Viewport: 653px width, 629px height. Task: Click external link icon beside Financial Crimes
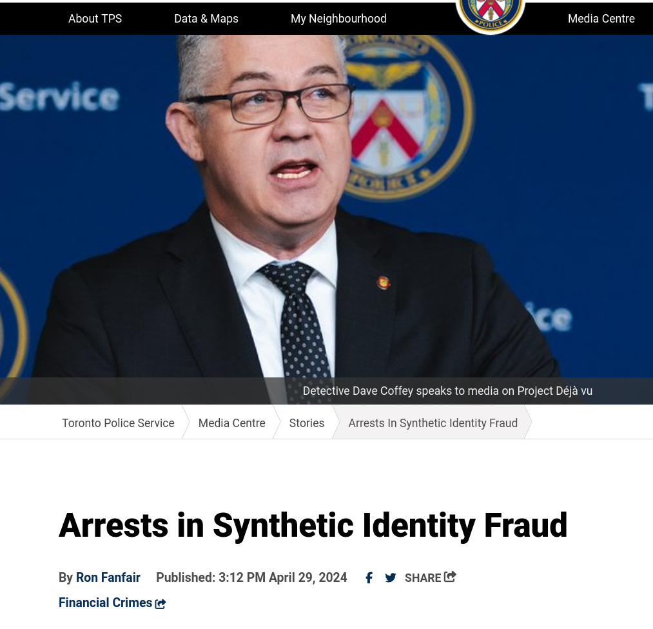coord(161,604)
